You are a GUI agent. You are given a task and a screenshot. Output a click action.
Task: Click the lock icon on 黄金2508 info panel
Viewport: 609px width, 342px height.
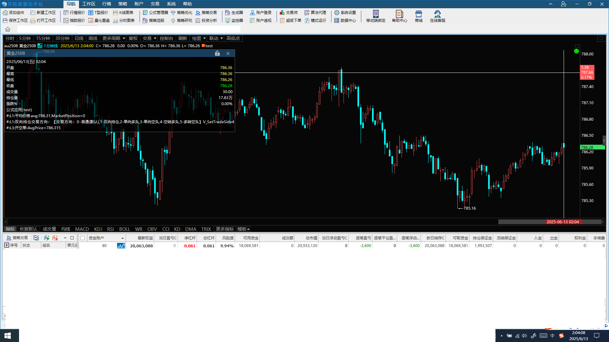pyautogui.click(x=217, y=54)
